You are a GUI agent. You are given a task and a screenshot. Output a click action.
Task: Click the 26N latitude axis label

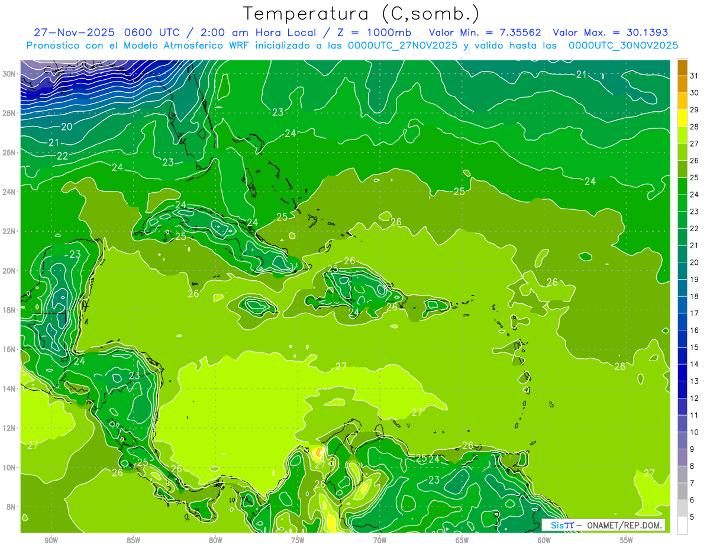(x=10, y=153)
